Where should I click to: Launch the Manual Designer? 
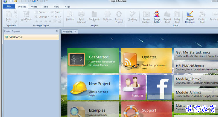point(190,17)
